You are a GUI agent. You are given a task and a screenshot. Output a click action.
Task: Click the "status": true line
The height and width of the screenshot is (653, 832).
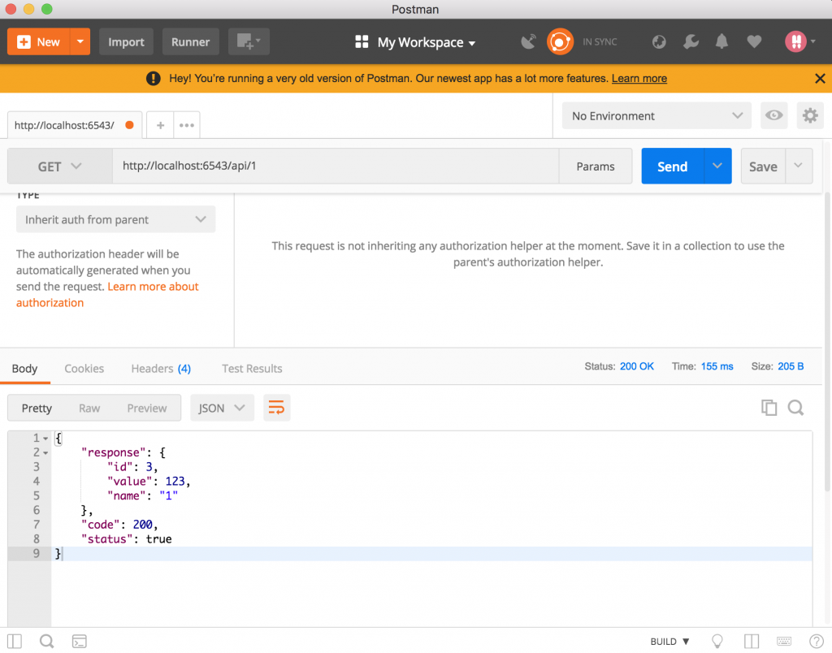pos(126,539)
